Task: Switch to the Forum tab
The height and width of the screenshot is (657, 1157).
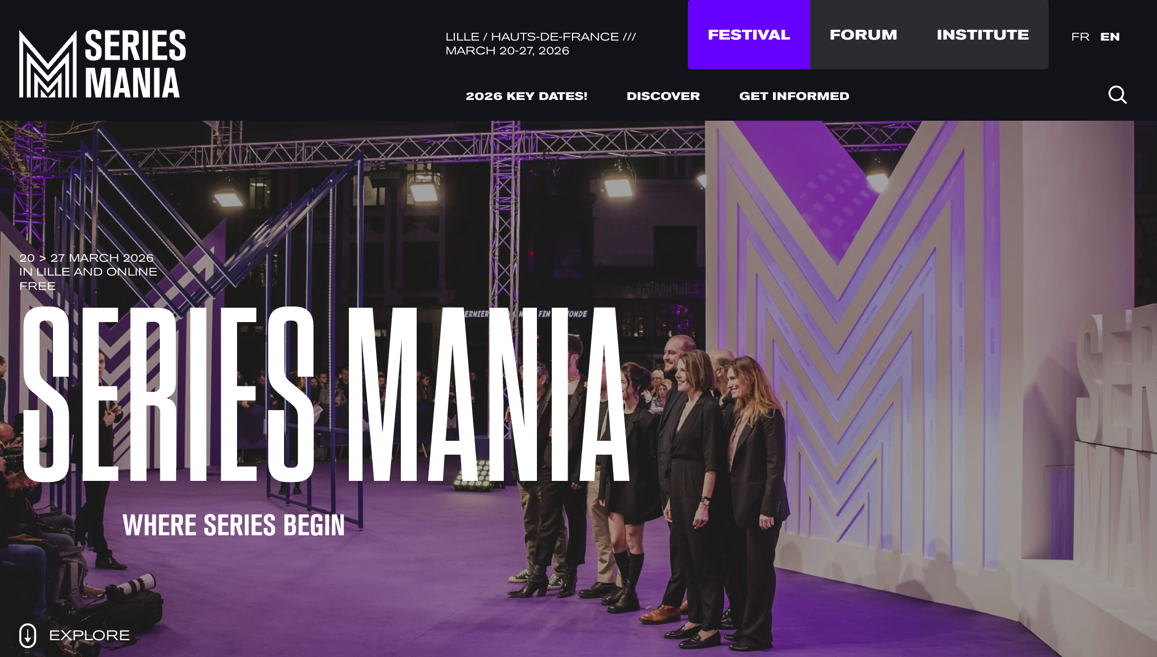Action: tap(864, 35)
